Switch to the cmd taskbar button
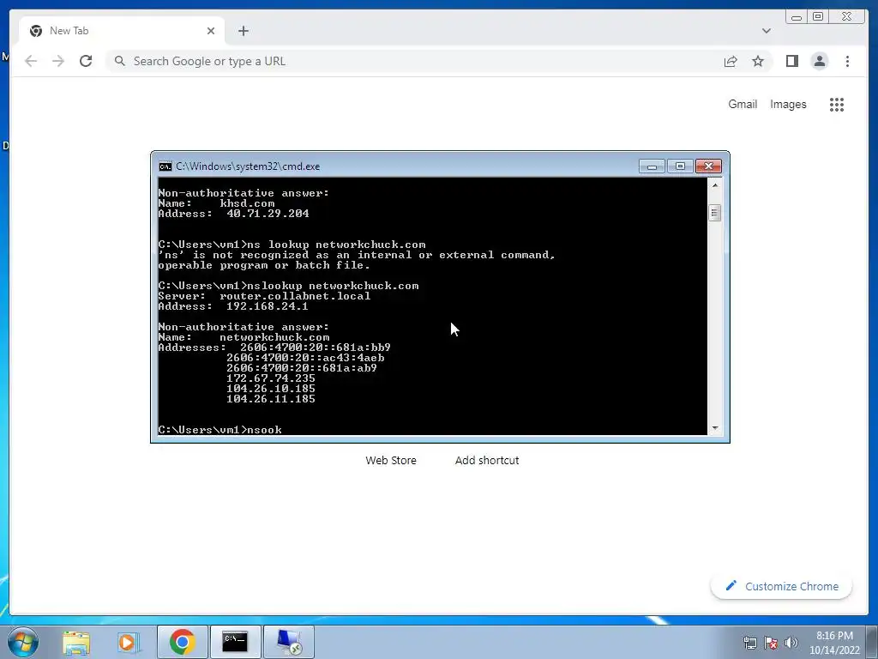This screenshot has height=659, width=878. (x=235, y=642)
